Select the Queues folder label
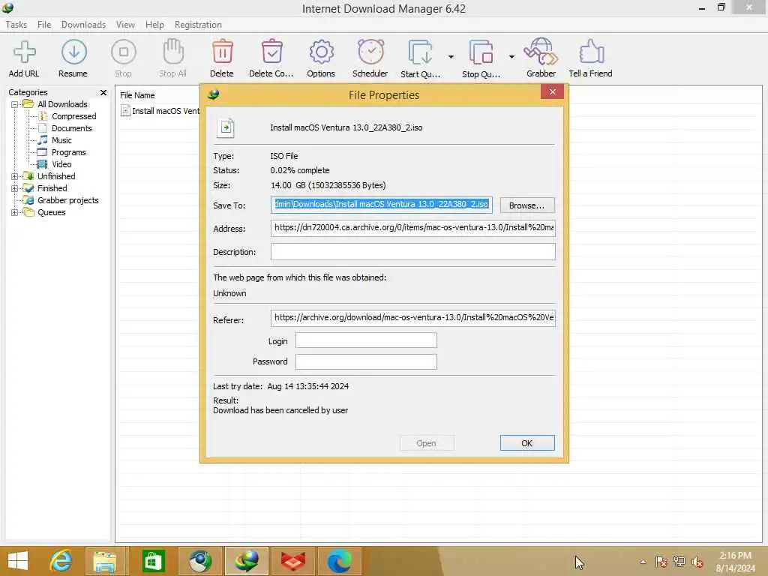The image size is (768, 576). click(x=52, y=212)
